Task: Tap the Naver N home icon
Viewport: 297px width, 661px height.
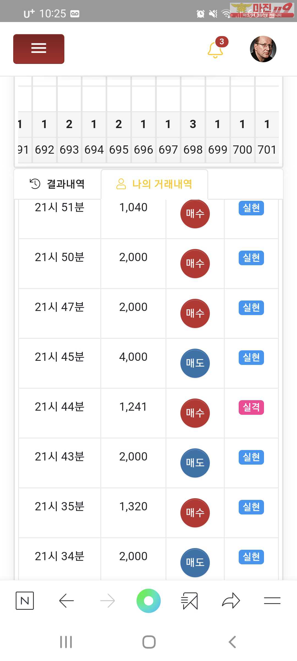Action: tap(25, 601)
